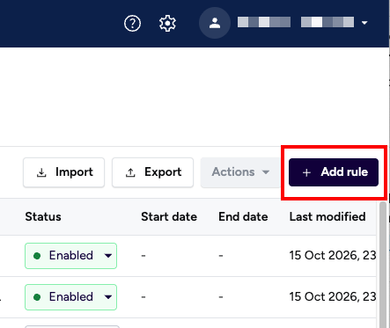
Task: Open the Actions dropdown menu
Action: 240,172
